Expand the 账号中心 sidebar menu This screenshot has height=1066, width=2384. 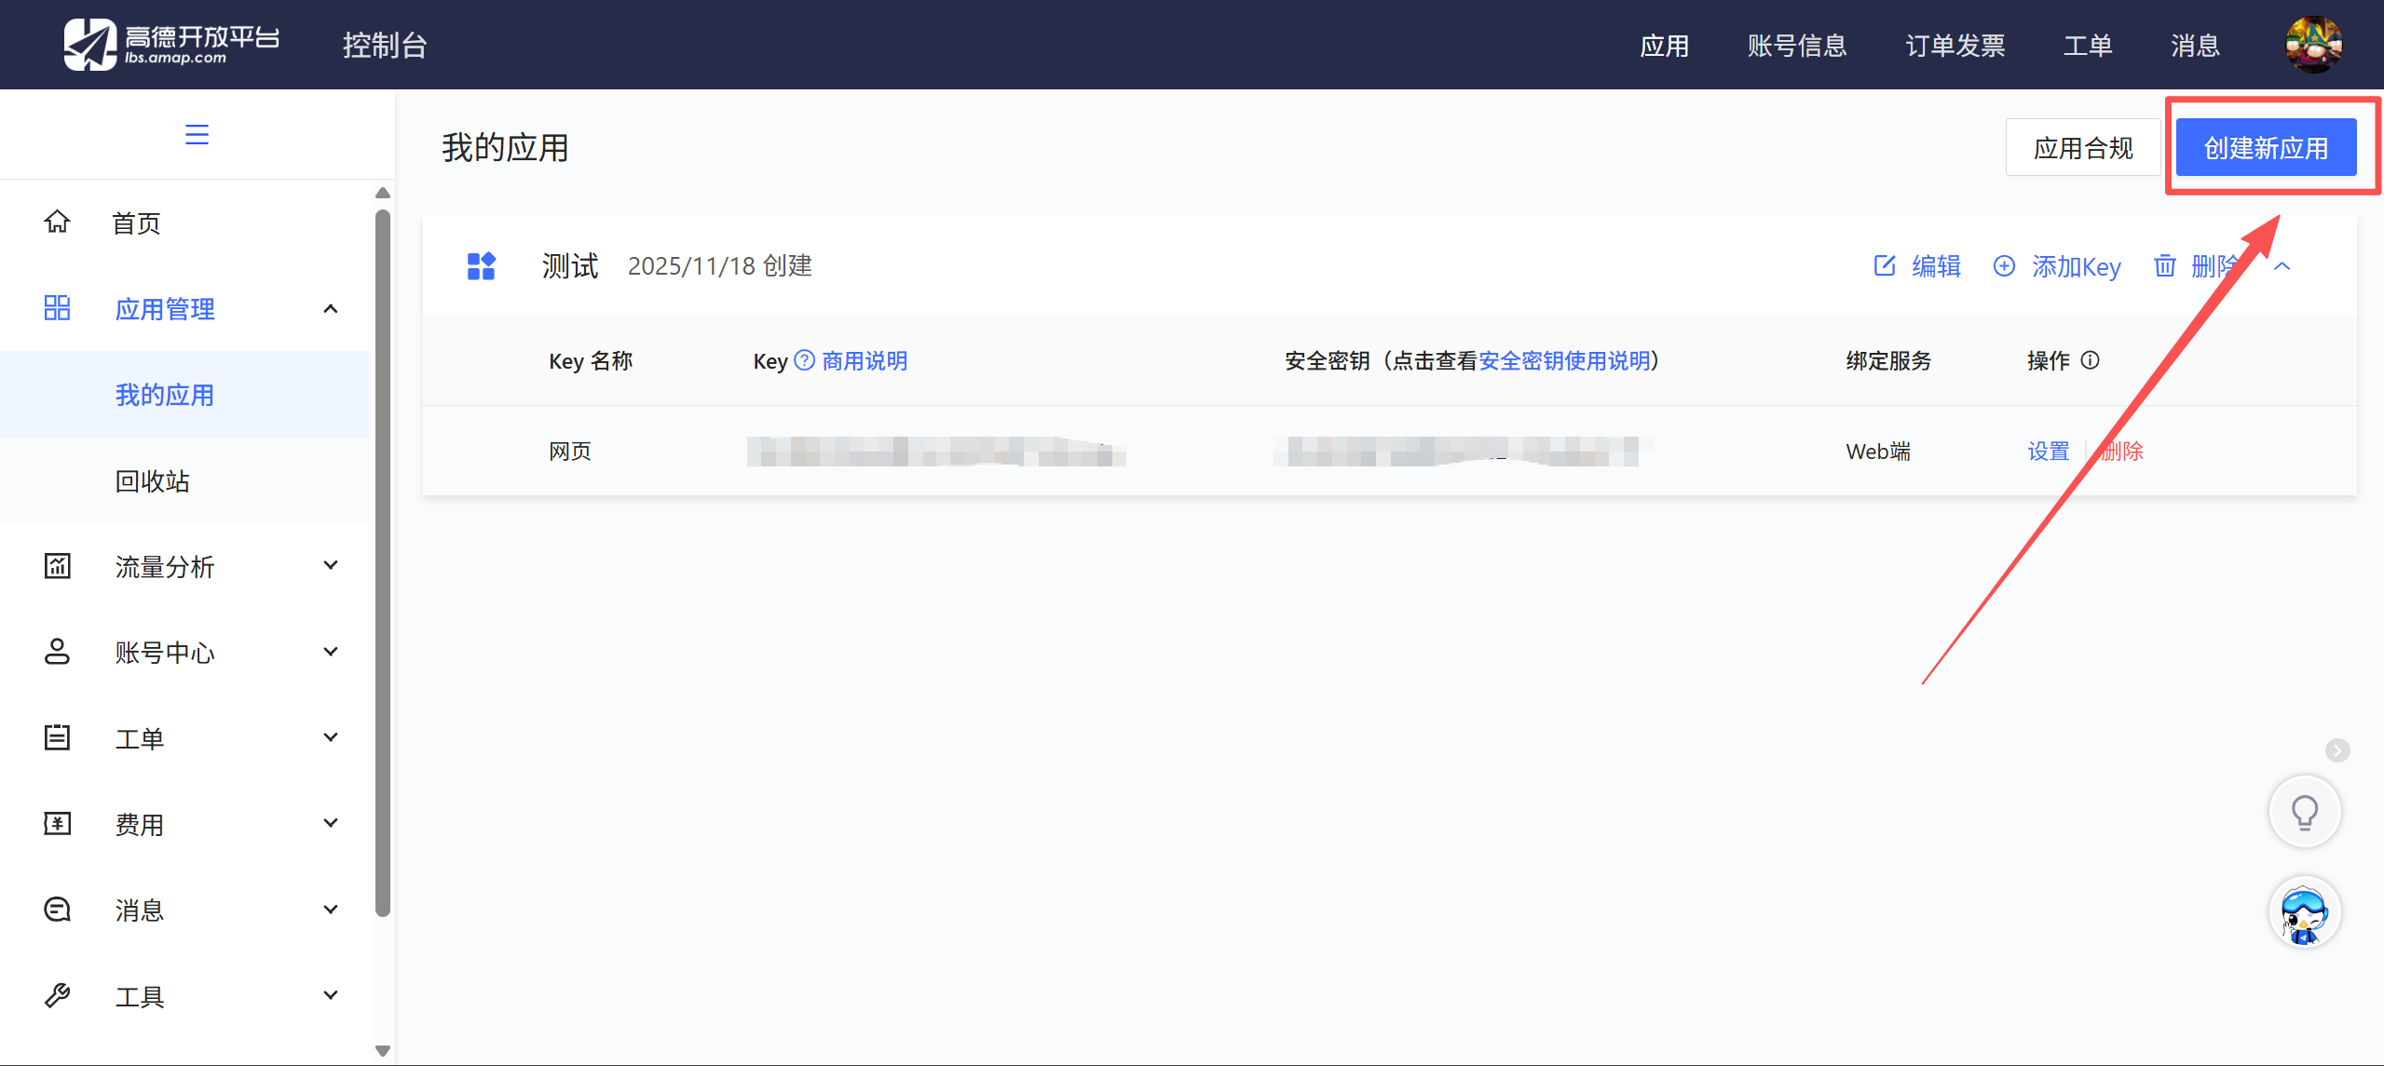point(331,652)
